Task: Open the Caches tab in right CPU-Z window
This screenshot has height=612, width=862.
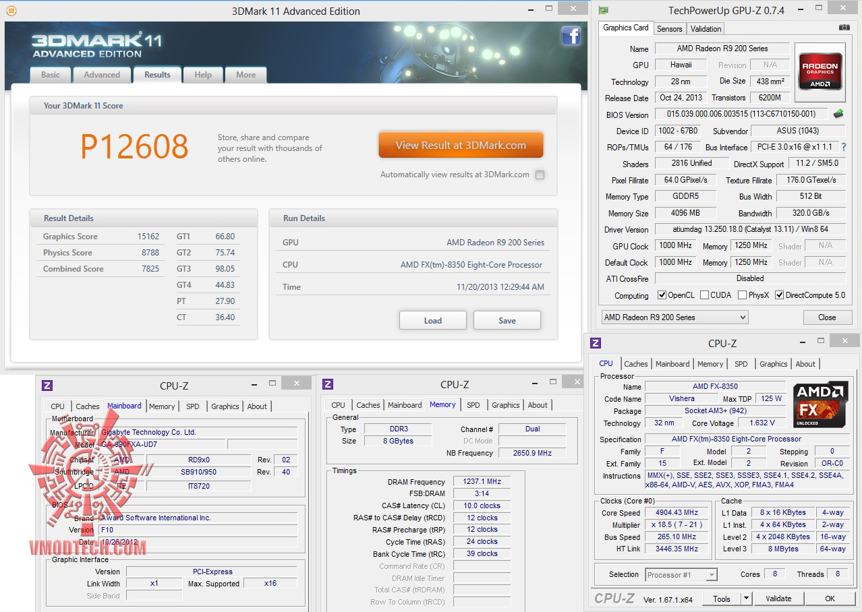Action: point(636,364)
